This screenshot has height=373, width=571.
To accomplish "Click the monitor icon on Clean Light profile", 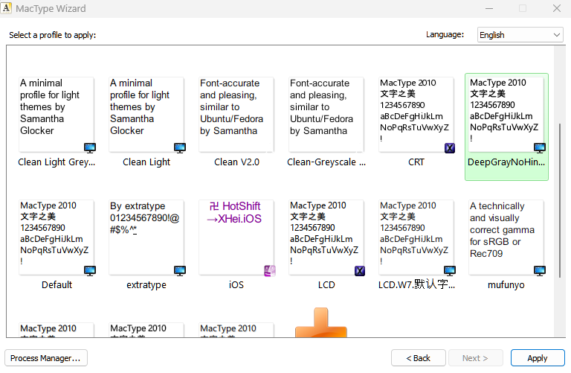I will pyautogui.click(x=179, y=147).
